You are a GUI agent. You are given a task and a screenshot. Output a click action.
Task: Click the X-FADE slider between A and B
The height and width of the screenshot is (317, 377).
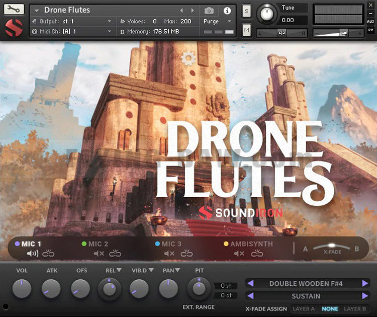[331, 247]
